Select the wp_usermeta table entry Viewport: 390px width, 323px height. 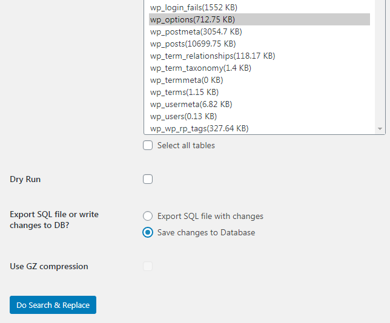point(259,105)
